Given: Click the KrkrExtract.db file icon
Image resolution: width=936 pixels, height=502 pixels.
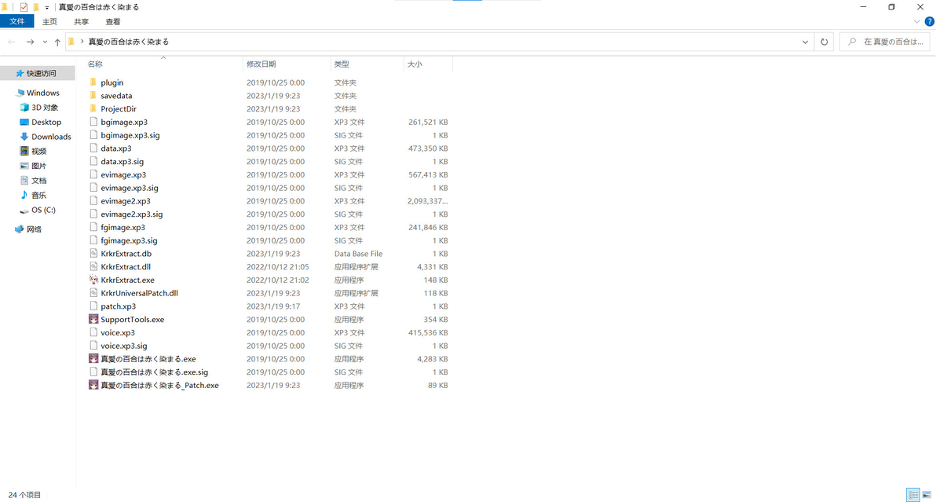Looking at the screenshot, I should [93, 254].
